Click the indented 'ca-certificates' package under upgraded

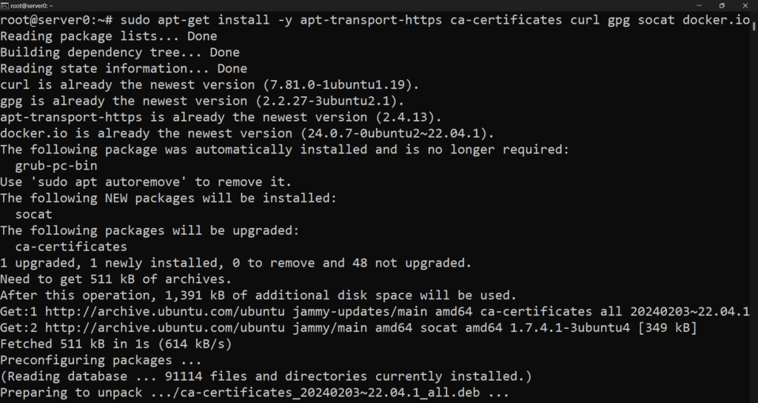click(71, 247)
